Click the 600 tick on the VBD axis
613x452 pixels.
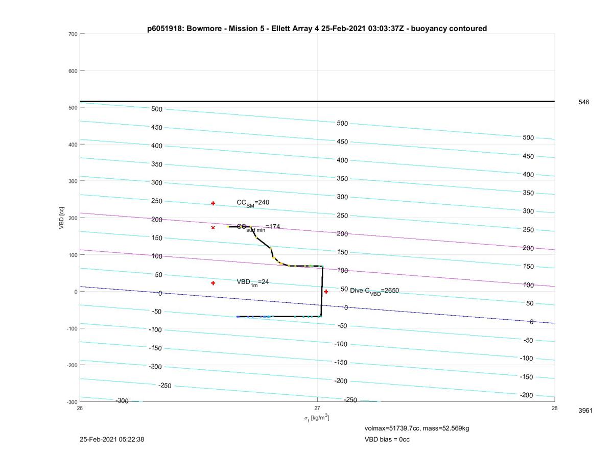coord(73,71)
